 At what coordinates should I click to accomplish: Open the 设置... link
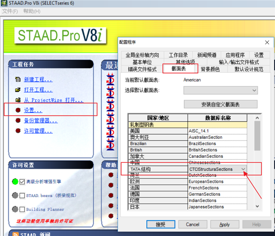33,110
